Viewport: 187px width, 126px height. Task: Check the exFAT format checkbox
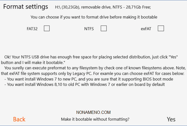coord(161,29)
